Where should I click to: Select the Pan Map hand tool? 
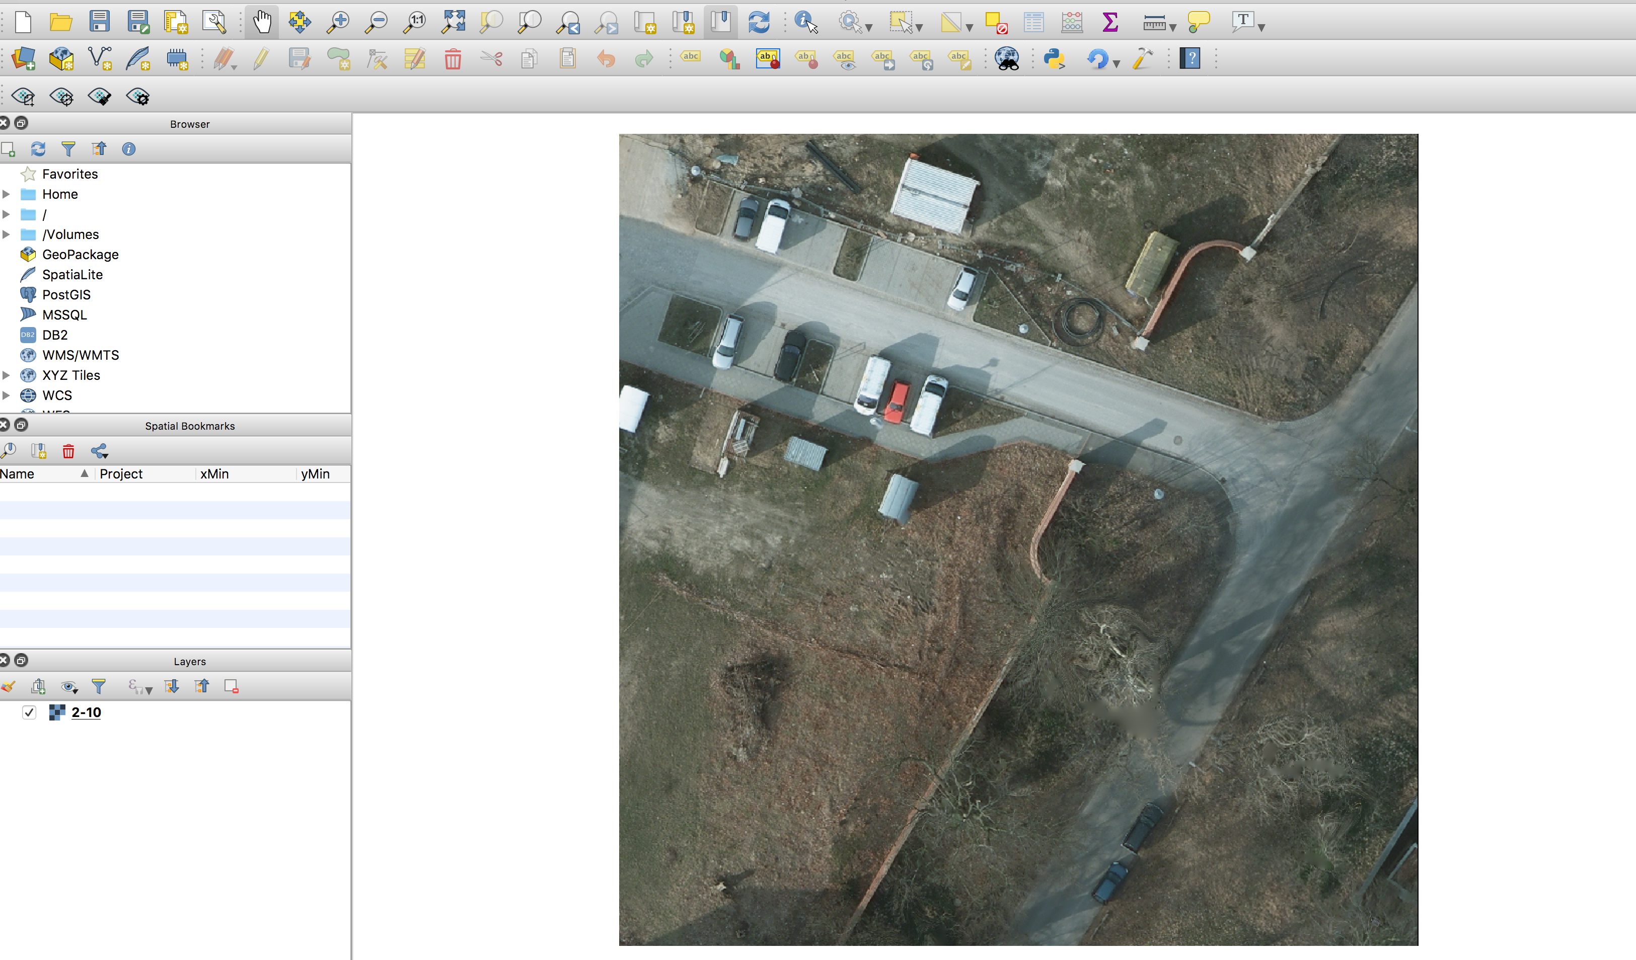point(262,22)
